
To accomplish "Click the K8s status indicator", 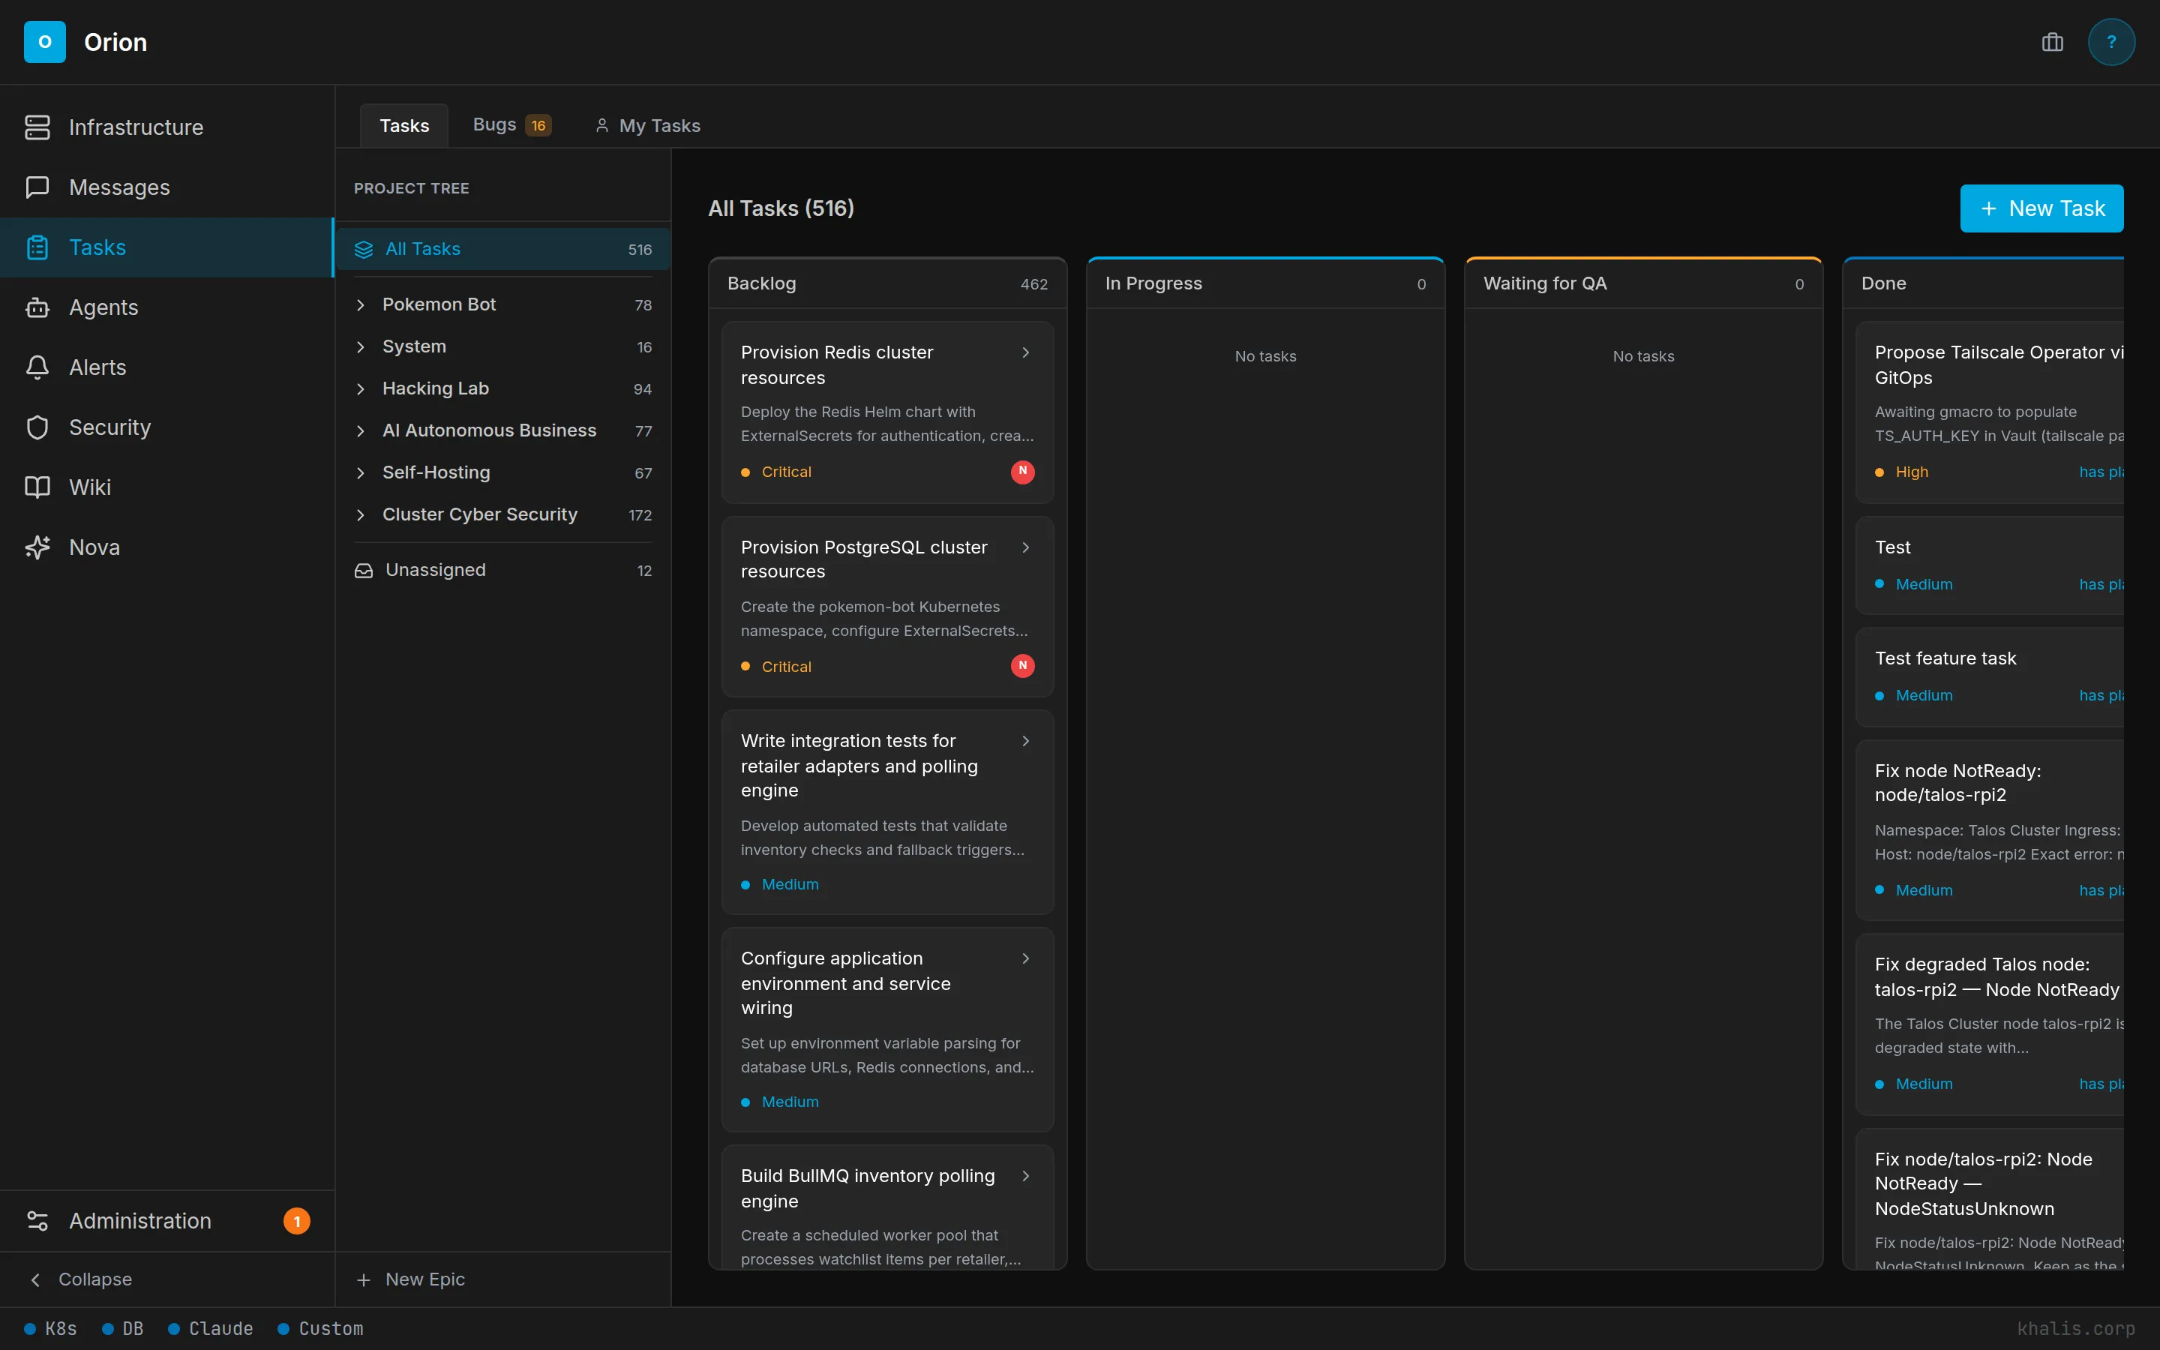I will (51, 1328).
